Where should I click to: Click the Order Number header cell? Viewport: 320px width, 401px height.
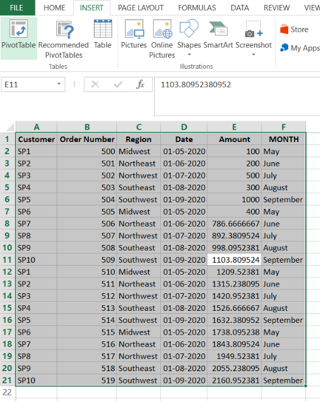click(87, 139)
